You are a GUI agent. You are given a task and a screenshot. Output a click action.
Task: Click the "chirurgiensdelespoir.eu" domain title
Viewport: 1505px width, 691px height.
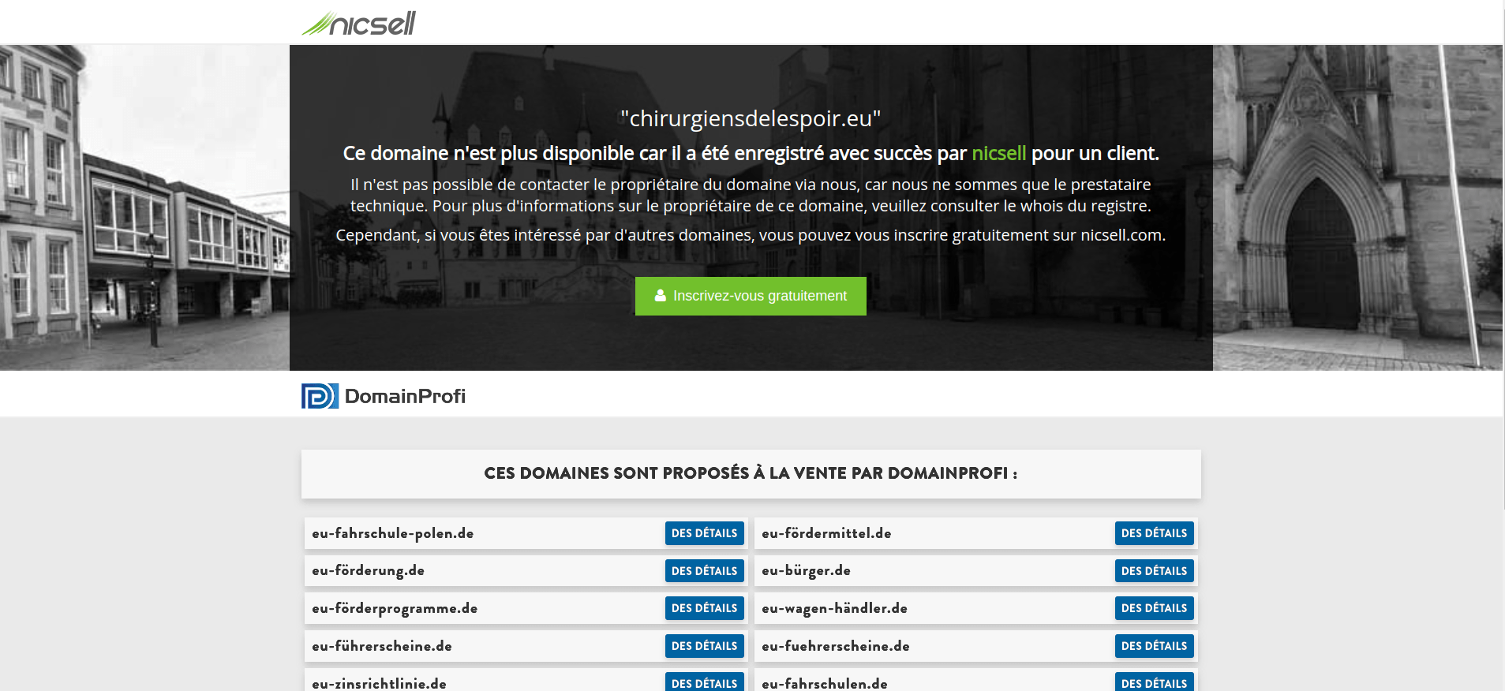[751, 118]
